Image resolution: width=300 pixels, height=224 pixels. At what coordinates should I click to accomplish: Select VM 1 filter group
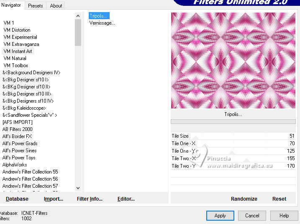click(x=9, y=23)
